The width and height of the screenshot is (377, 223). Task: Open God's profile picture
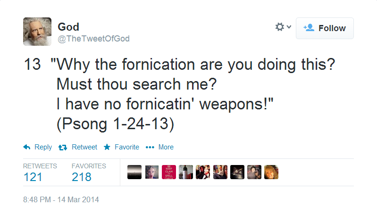(x=37, y=32)
